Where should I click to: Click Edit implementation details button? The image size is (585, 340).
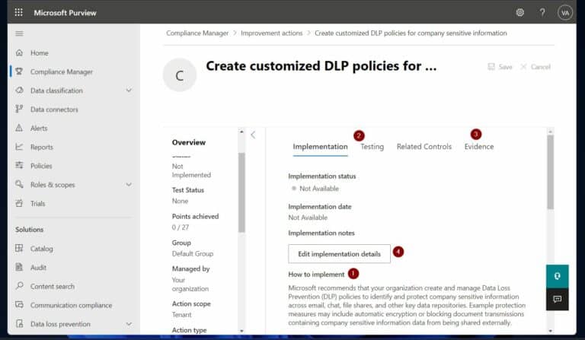(339, 254)
